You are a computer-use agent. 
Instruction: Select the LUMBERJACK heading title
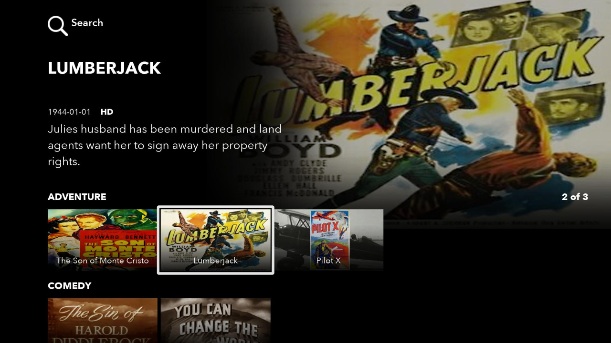point(104,68)
